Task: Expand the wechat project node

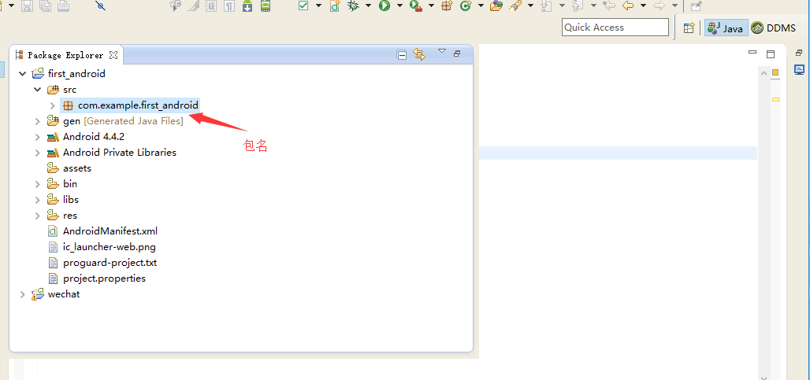Action: (x=22, y=294)
